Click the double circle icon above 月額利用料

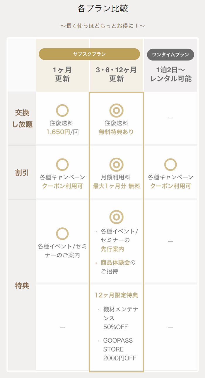(116, 165)
